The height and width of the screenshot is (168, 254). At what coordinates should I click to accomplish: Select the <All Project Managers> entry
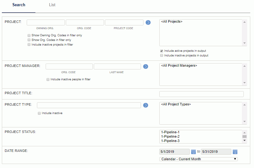pos(179,65)
